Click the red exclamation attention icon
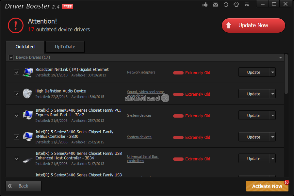 coord(15,25)
